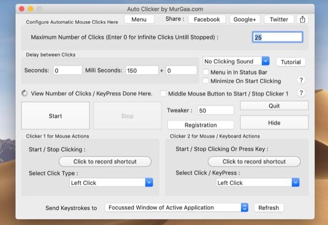Click 'Clicker 1 for Mouse Actions' label
Viewport: 328px width, 225px height.
pos(58,136)
